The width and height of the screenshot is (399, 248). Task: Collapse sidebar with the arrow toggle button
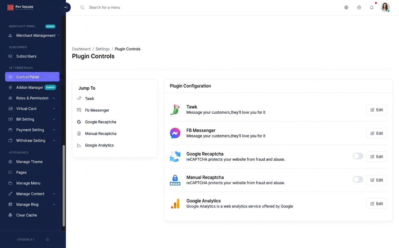[x=66, y=7]
